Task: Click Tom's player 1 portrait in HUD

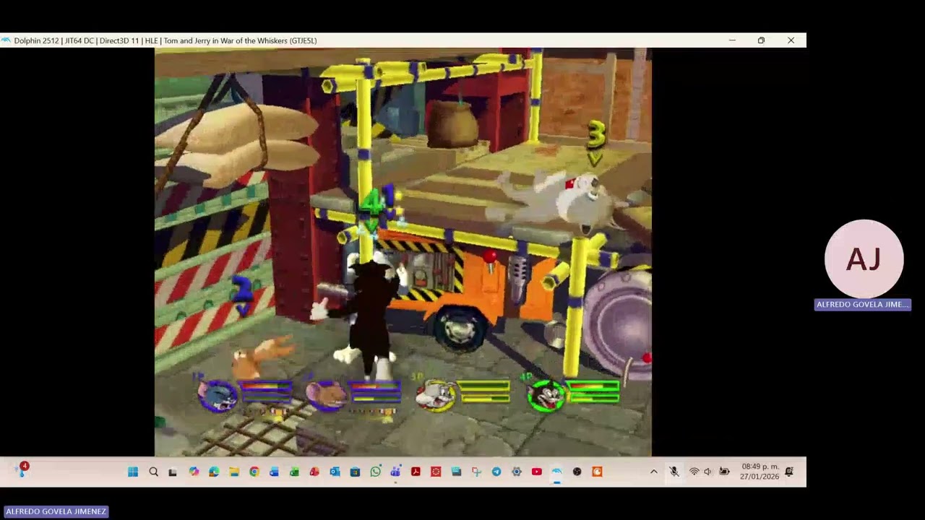Action: pyautogui.click(x=218, y=396)
